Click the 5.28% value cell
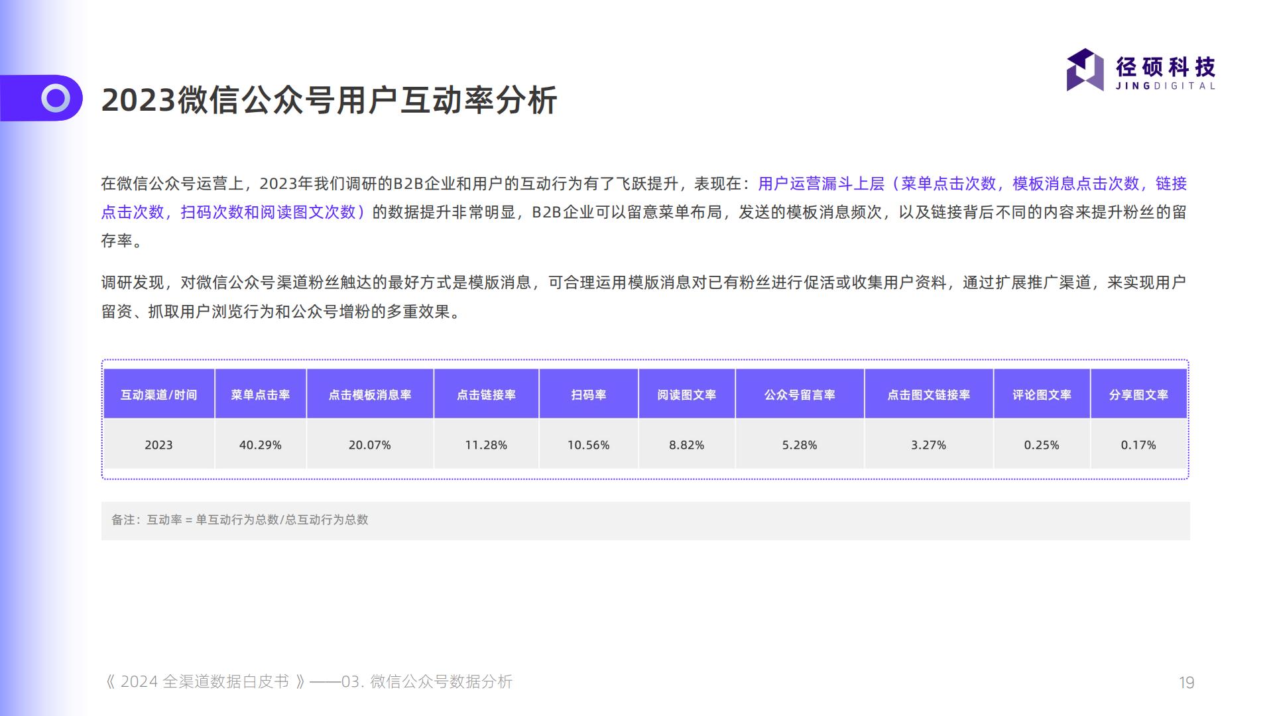The image size is (1273, 716). 800,444
